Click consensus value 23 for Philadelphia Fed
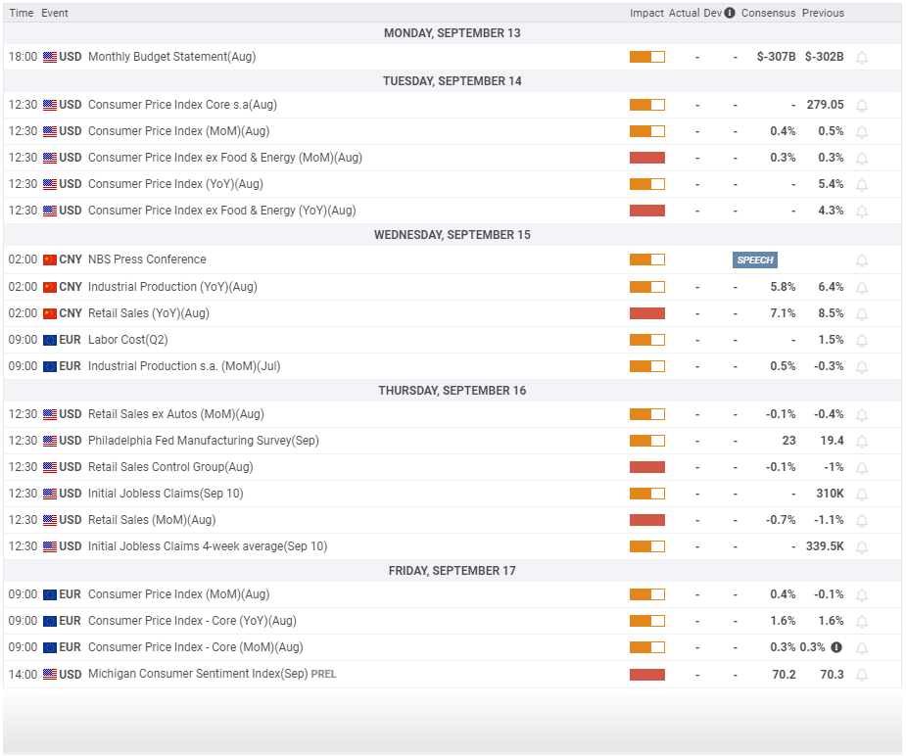This screenshot has width=906, height=756. pos(788,441)
